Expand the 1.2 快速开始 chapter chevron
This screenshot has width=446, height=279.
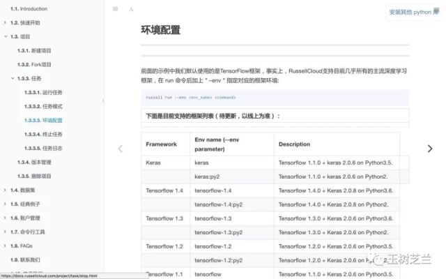coord(5,22)
